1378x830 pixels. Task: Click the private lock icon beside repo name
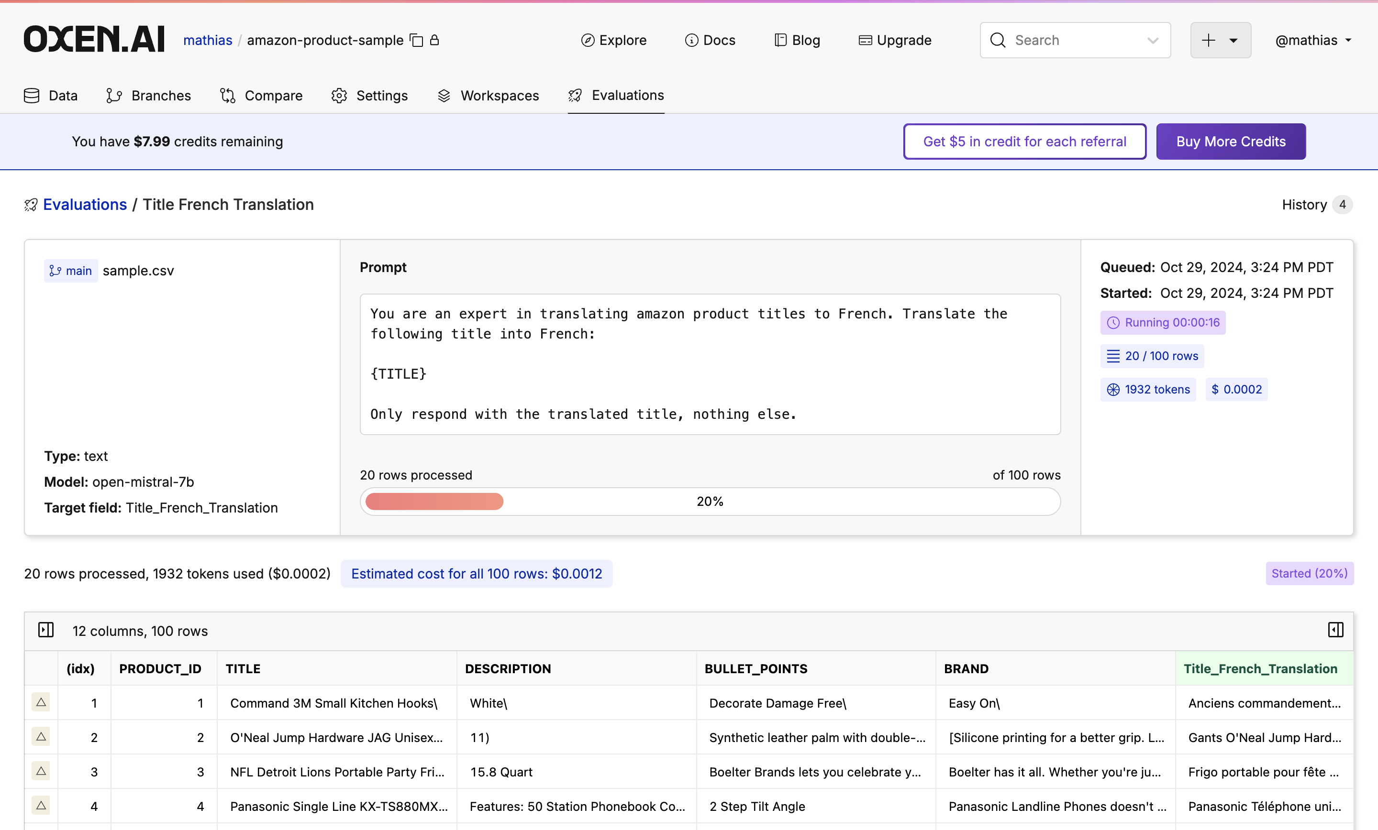[434, 40]
